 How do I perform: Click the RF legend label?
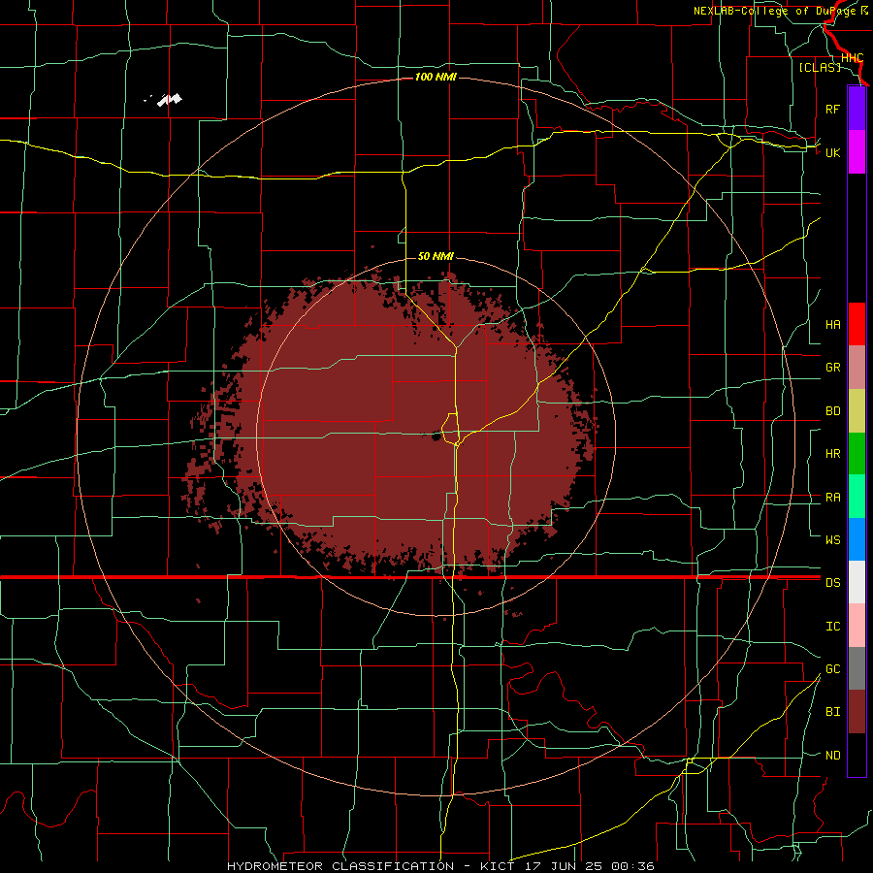click(x=832, y=109)
